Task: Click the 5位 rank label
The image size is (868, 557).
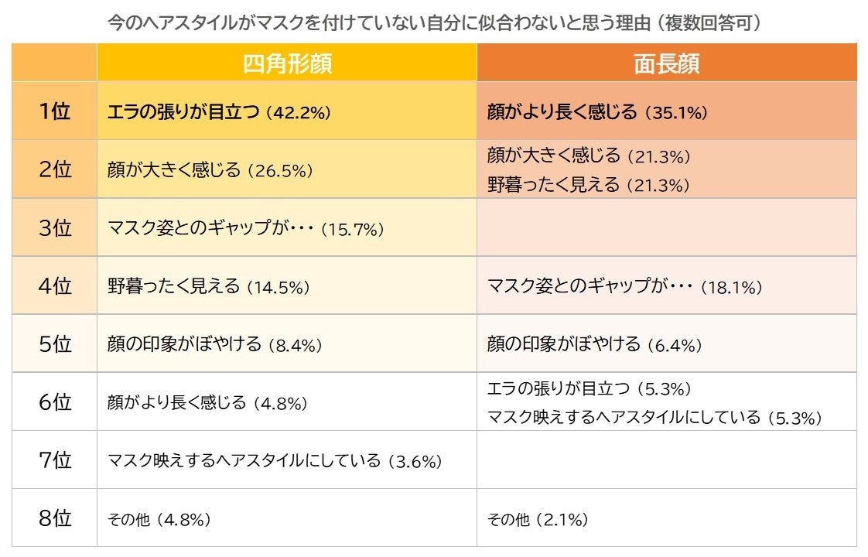Action: click(x=54, y=344)
